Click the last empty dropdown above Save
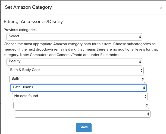 pyautogui.click(x=82, y=114)
